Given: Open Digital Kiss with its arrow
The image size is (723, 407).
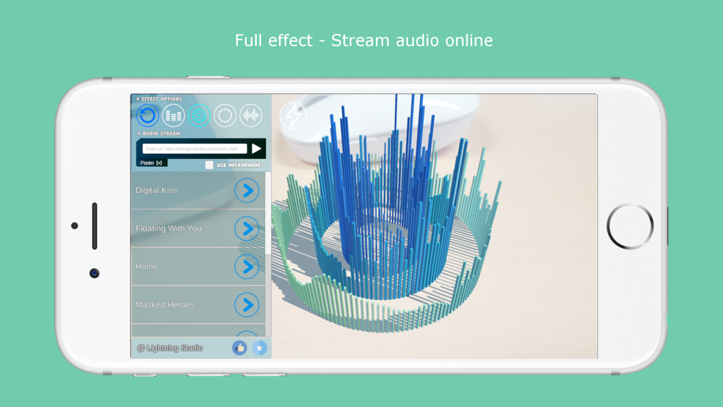Looking at the screenshot, I should click(x=247, y=190).
